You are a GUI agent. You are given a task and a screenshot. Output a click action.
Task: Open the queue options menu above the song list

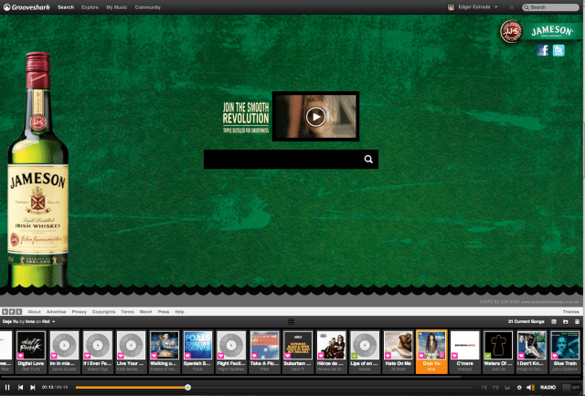click(x=292, y=322)
